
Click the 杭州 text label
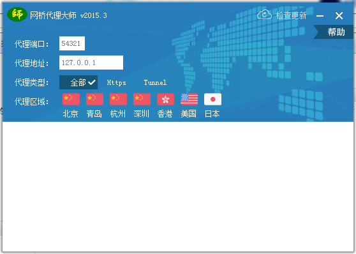(118, 114)
